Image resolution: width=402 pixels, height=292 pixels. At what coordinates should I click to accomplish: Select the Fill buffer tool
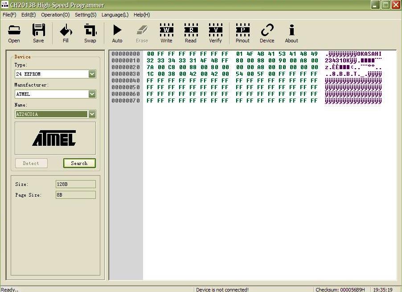tap(66, 33)
